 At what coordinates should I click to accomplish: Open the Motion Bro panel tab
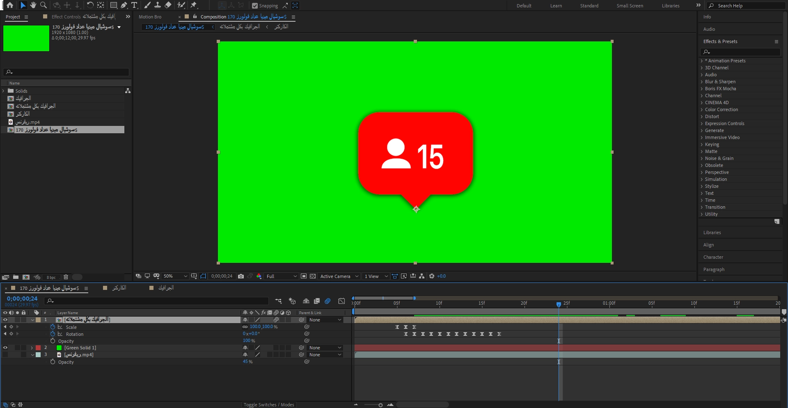coord(150,17)
